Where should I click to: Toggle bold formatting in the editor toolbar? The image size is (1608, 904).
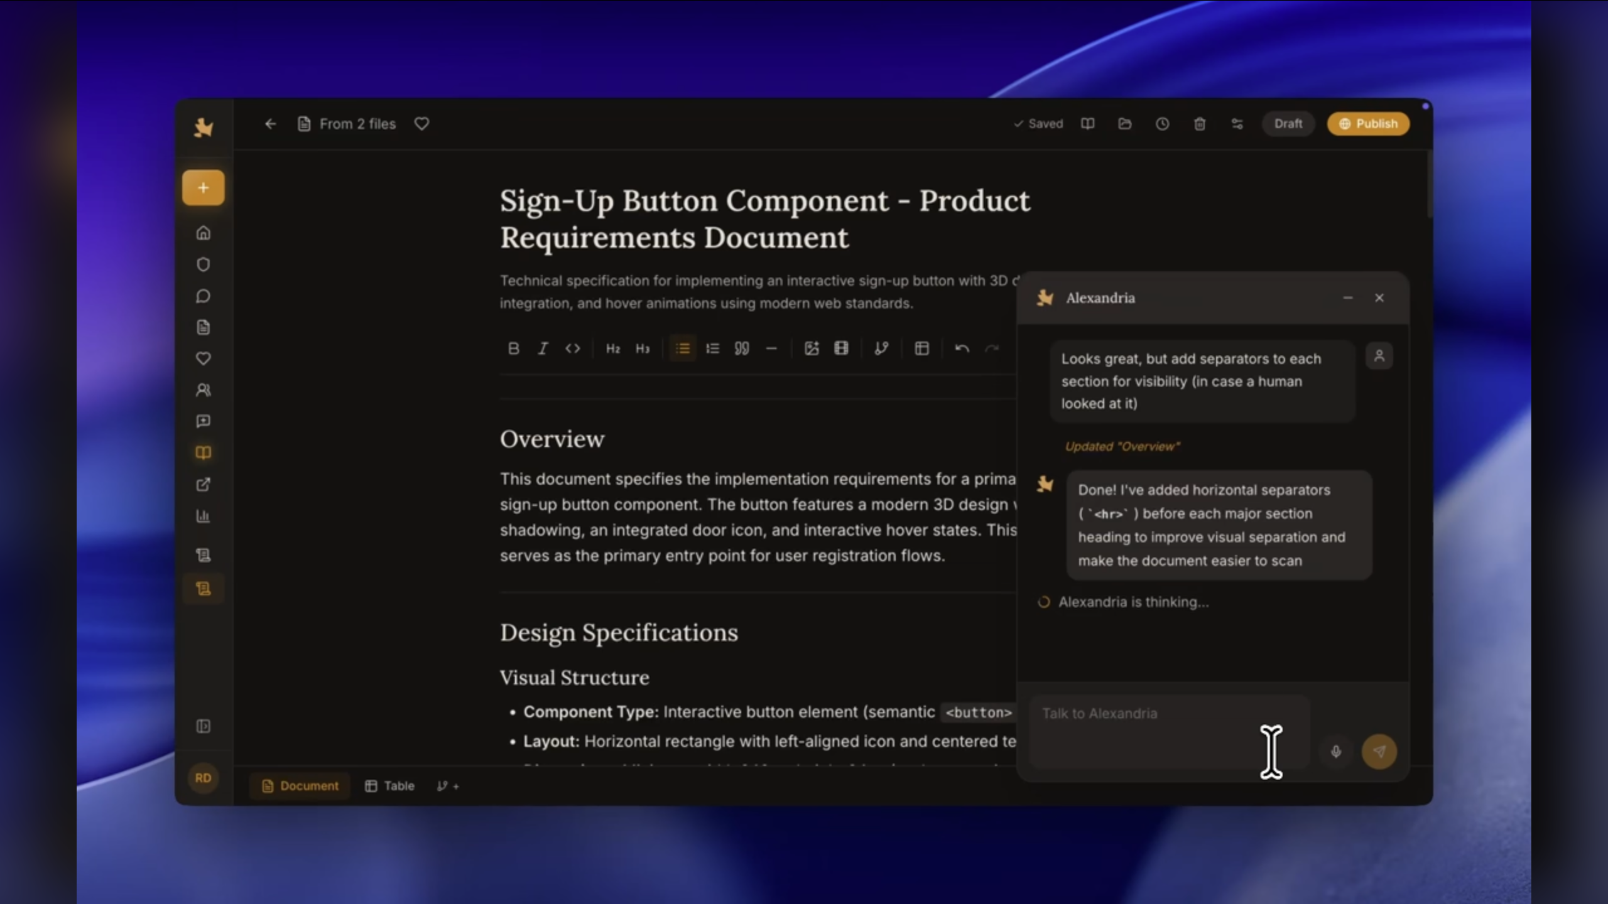click(513, 348)
